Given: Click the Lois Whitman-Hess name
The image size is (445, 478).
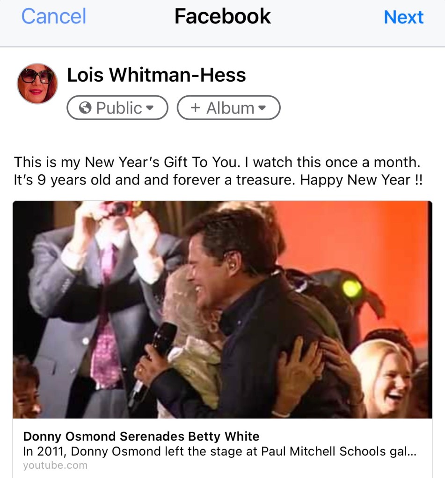Looking at the screenshot, I should [x=156, y=75].
